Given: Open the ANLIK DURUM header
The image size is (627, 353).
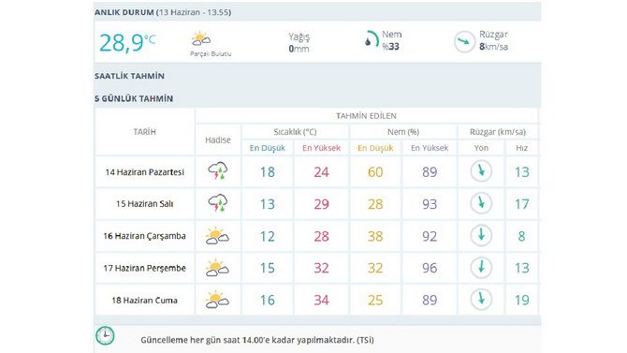Looking at the screenshot, I should pyautogui.click(x=163, y=12).
